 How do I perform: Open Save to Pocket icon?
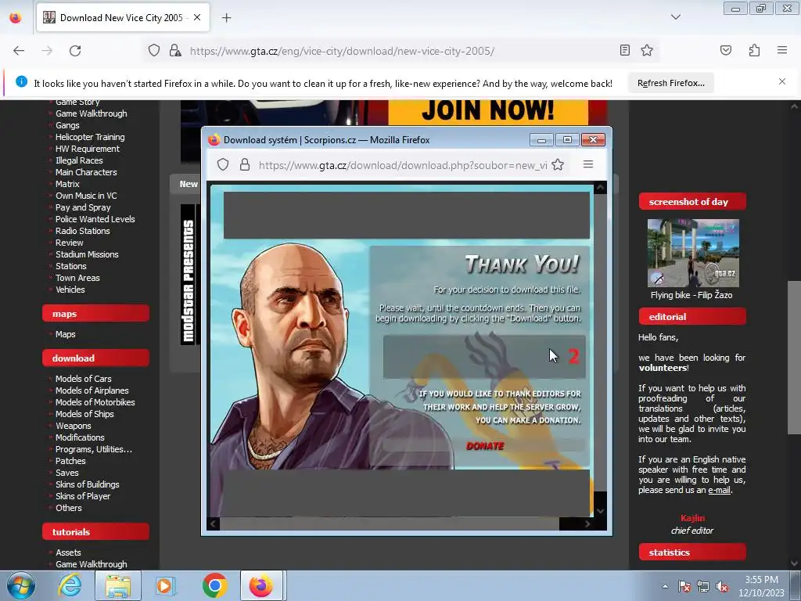(x=725, y=50)
